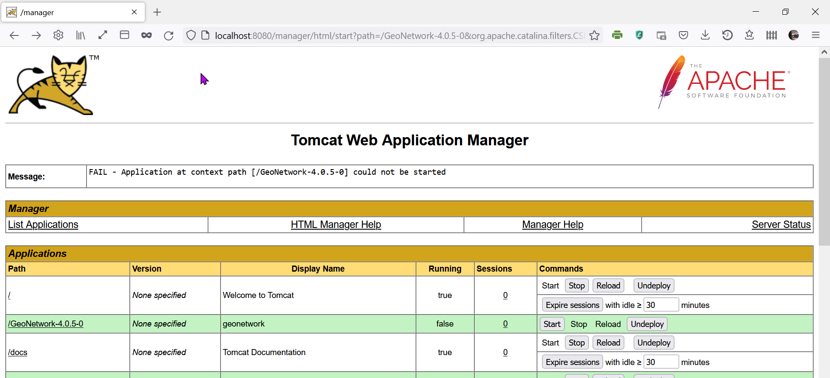
Task: Open the List Applications link
Action: pyautogui.click(x=43, y=225)
